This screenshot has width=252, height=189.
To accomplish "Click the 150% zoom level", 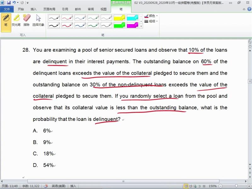I will [x=212, y=186].
